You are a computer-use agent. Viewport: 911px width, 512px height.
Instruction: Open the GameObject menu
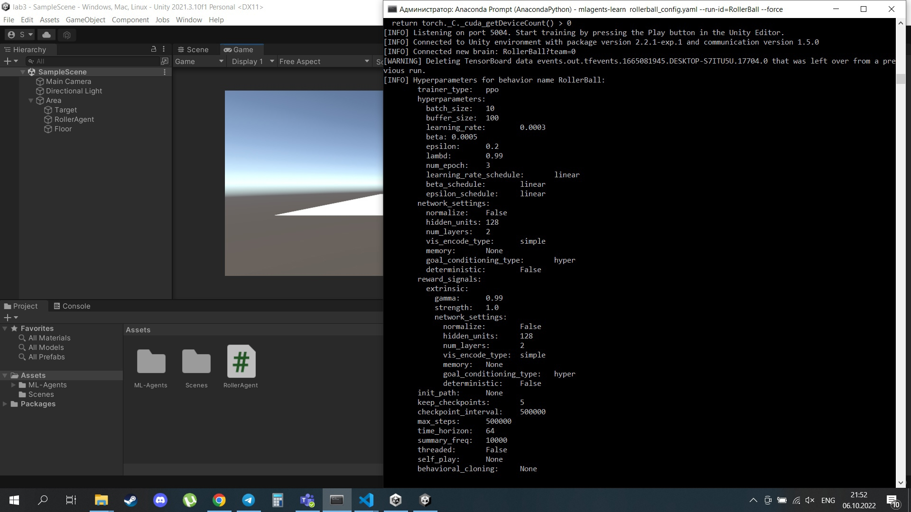click(x=85, y=20)
